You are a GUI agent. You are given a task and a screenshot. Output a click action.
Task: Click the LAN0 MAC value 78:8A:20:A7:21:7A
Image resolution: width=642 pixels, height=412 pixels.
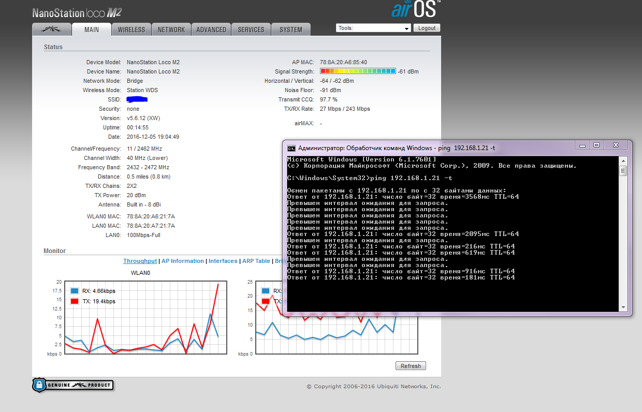pyautogui.click(x=151, y=226)
